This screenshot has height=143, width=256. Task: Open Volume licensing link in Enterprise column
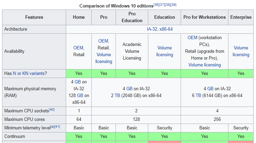click(x=241, y=51)
